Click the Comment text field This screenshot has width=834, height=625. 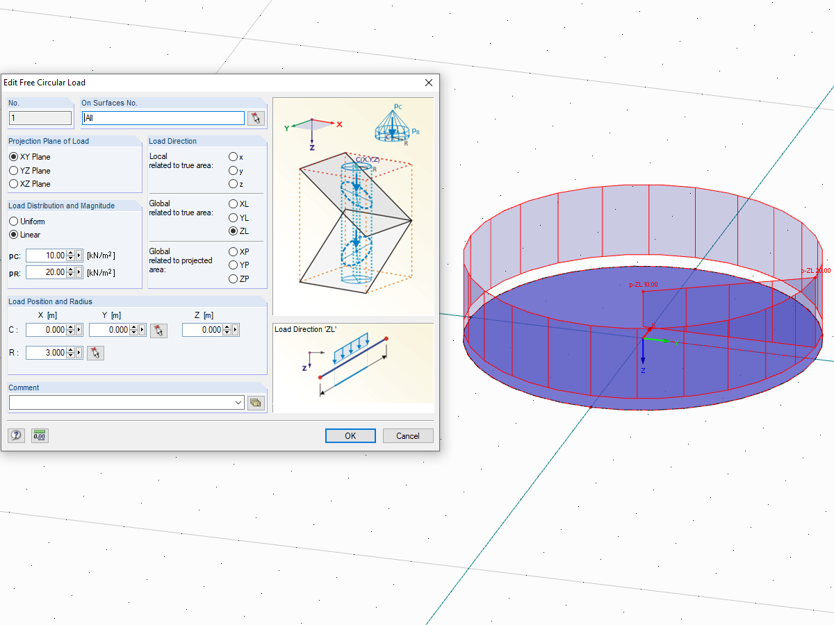pyautogui.click(x=122, y=403)
